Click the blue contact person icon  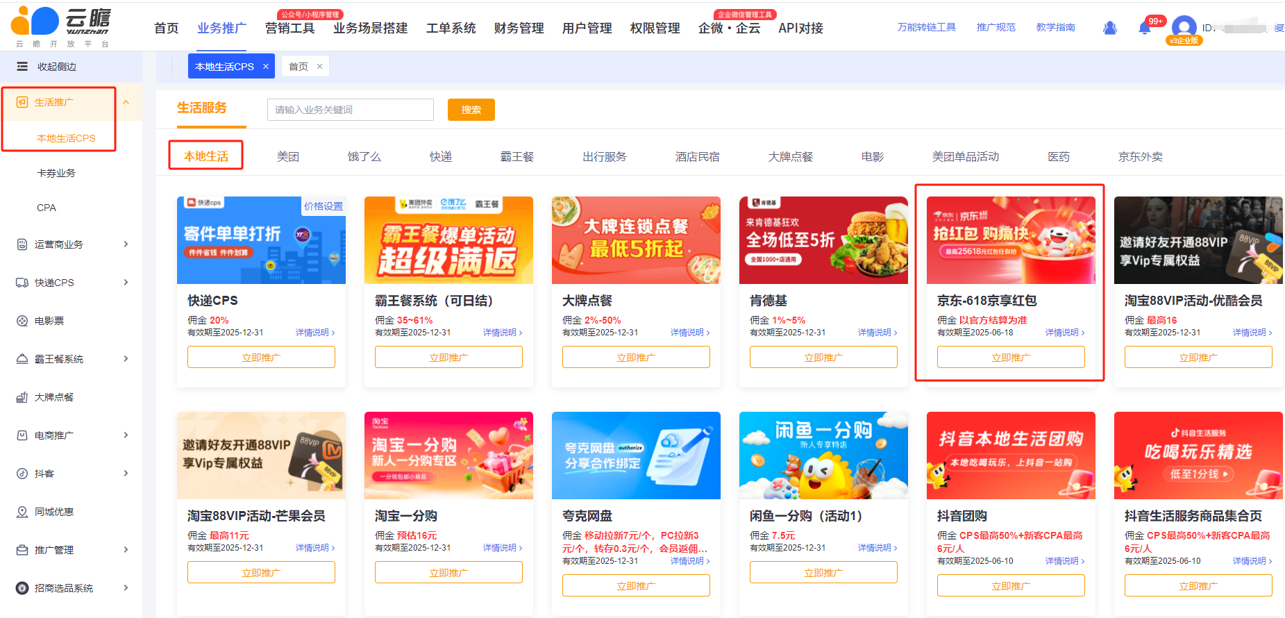tap(1110, 28)
